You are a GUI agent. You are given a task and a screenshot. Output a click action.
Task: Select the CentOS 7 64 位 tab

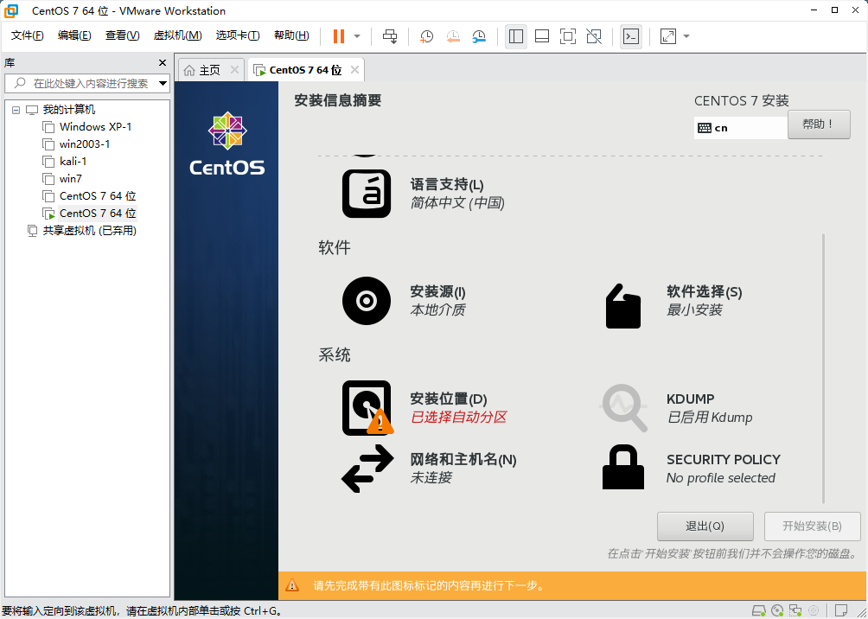(x=305, y=70)
